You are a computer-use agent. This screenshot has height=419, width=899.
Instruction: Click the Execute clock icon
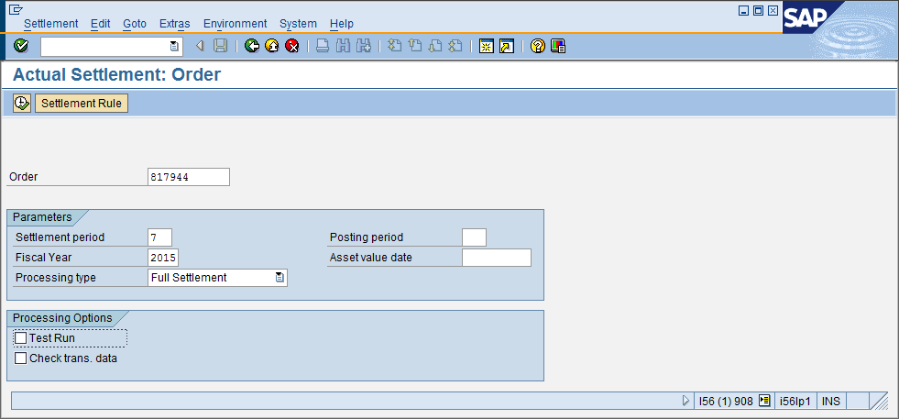click(22, 104)
